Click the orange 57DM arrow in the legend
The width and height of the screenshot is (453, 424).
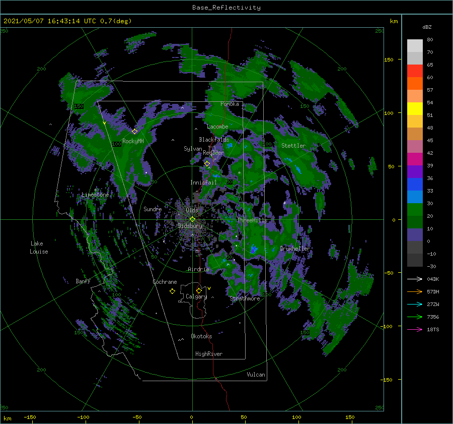click(415, 292)
